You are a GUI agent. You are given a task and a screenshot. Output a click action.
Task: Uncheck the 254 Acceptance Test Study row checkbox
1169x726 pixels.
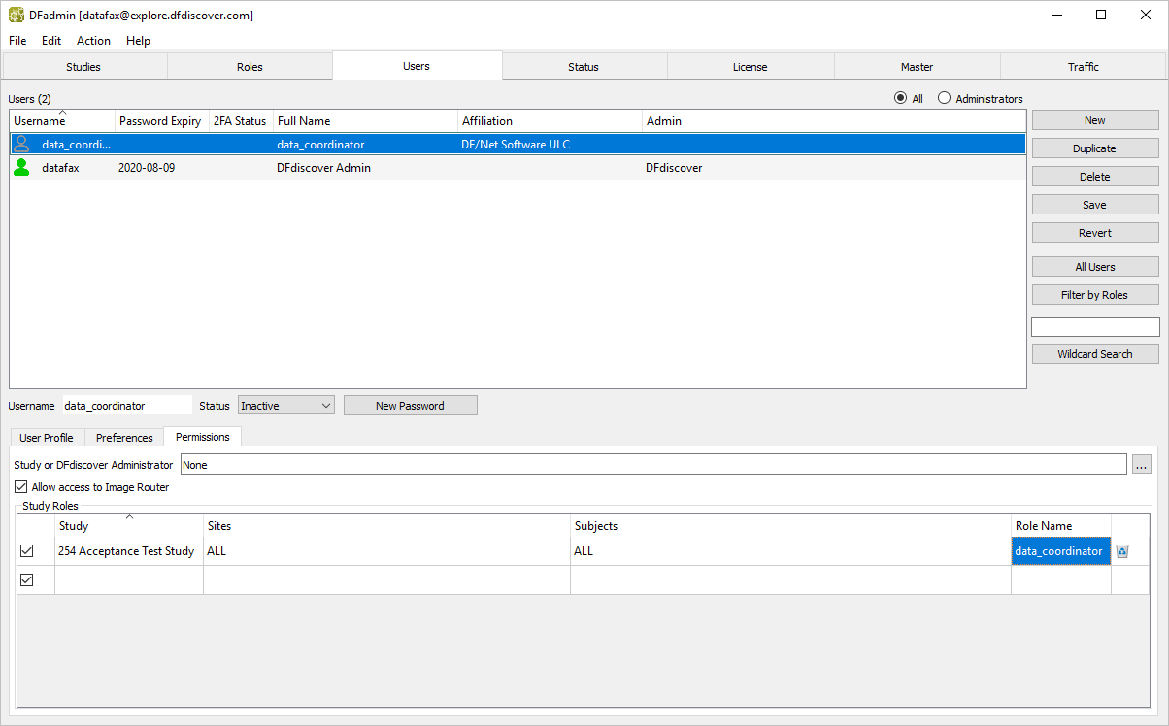tap(27, 551)
